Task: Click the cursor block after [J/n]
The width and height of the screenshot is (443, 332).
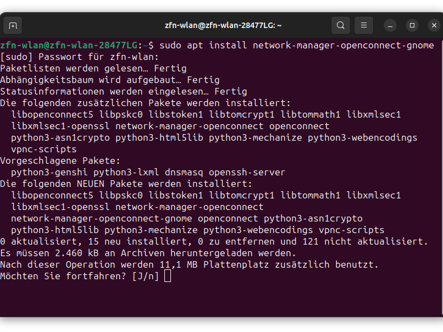Action: pos(168,276)
